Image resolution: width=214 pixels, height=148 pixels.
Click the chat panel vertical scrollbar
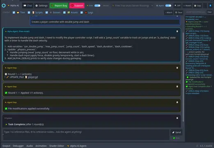[x=183, y=77]
